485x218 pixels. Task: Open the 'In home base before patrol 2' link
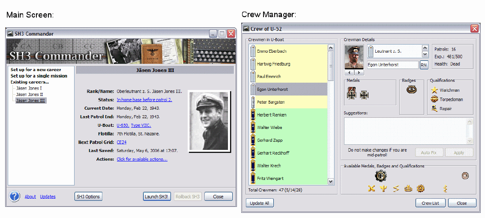144,99
